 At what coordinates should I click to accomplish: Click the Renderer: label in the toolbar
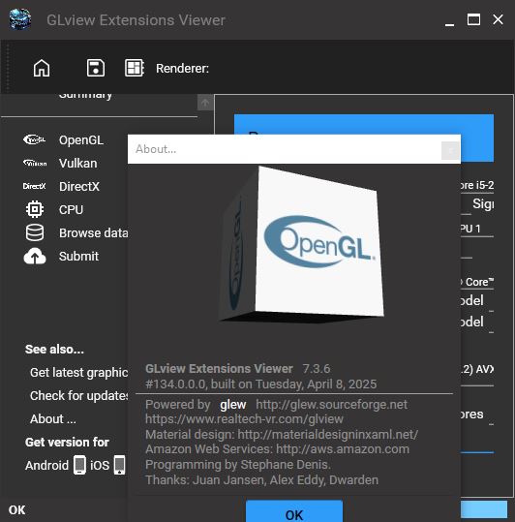tap(182, 69)
